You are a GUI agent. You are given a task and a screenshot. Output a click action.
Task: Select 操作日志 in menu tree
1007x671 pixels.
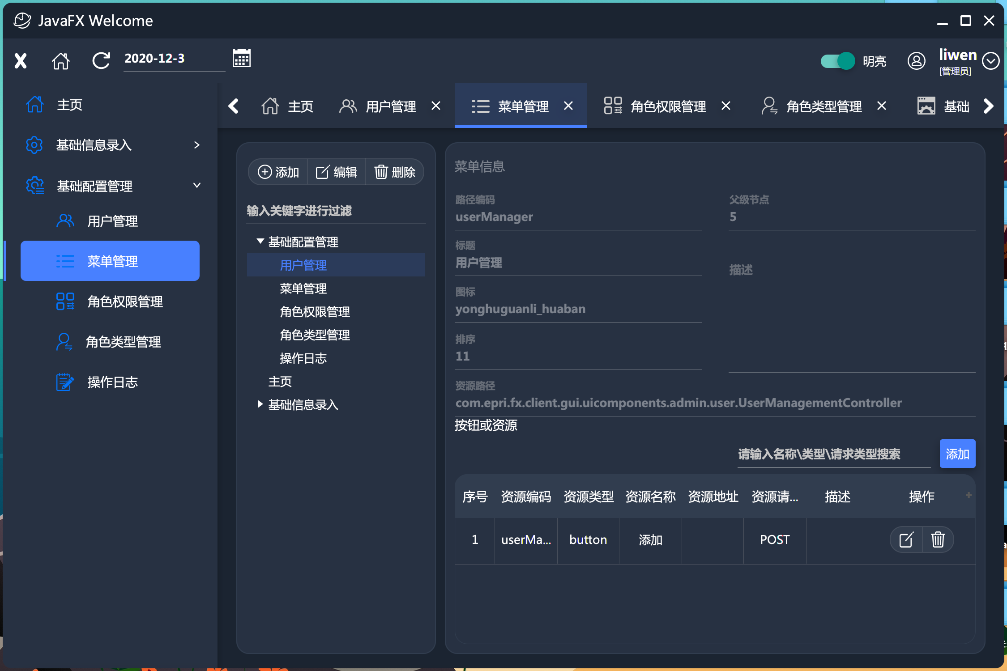[303, 358]
